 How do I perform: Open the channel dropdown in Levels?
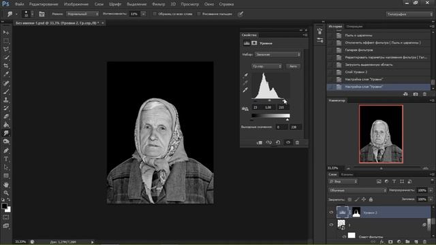[266, 67]
